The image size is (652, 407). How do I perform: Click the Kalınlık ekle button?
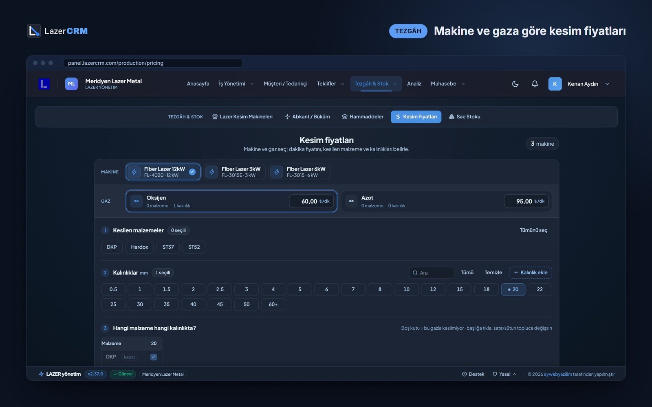530,273
